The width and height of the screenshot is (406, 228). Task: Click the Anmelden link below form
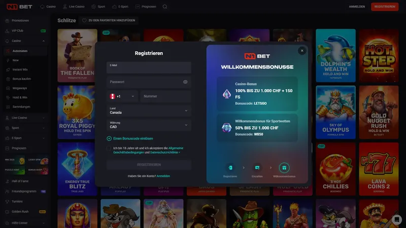[163, 176]
